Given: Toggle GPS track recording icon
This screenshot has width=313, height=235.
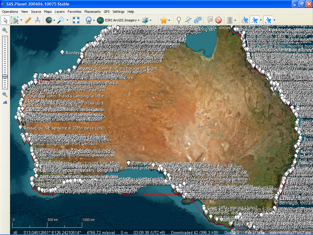Looking at the screenshot, I should [254, 20].
